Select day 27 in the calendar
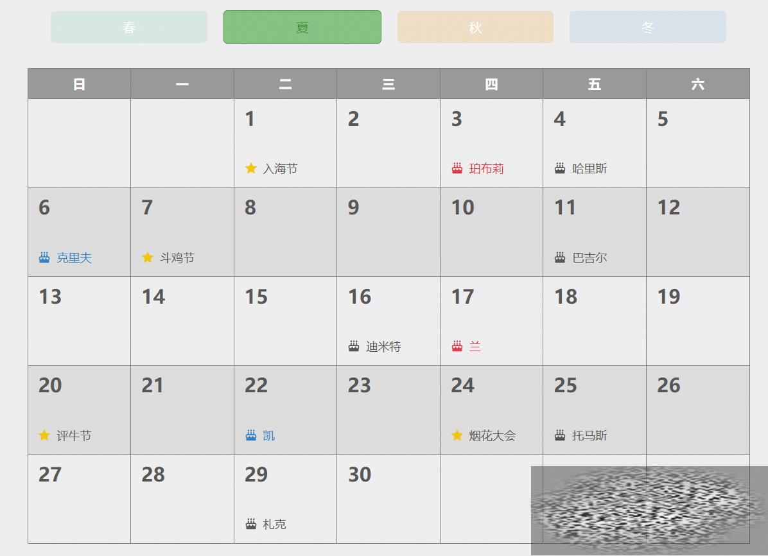Image resolution: width=768 pixels, height=556 pixels. tap(80, 499)
